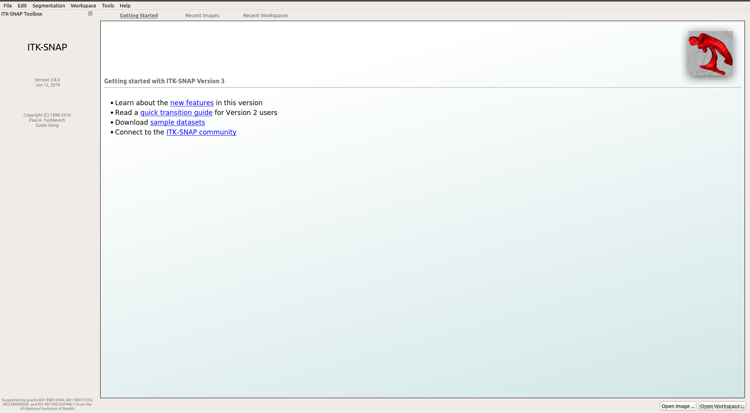Download sample datasets via the link
Viewport: 750px width, 413px height.
point(177,122)
